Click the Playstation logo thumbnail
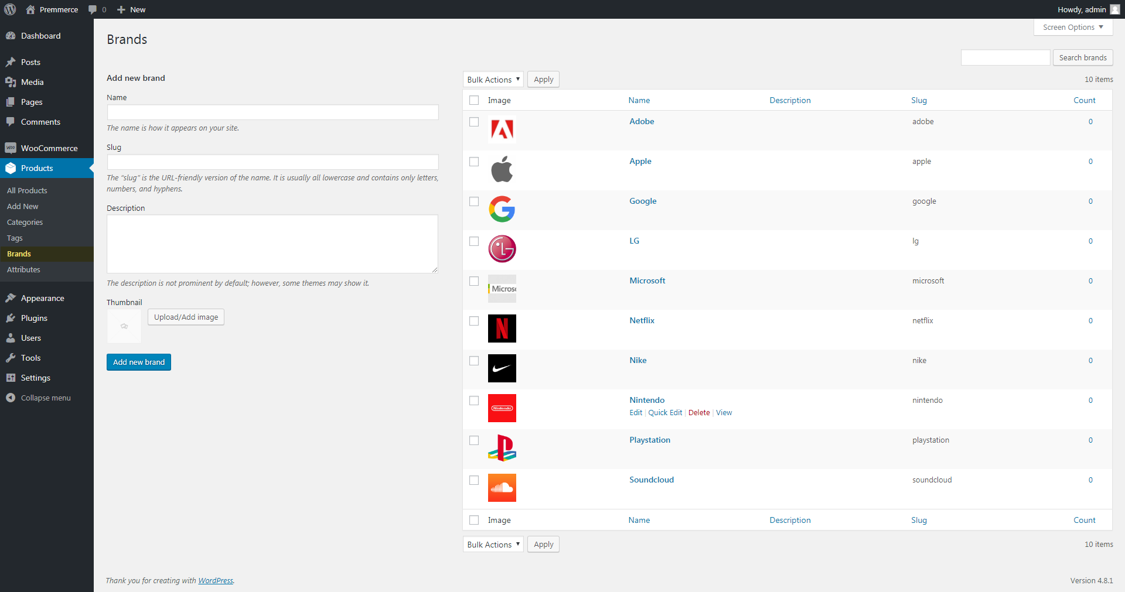This screenshot has height=592, width=1125. (x=502, y=448)
